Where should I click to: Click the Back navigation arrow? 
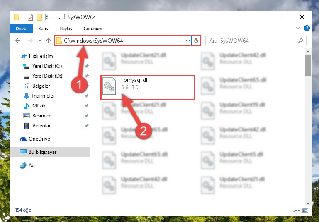[x=18, y=41]
